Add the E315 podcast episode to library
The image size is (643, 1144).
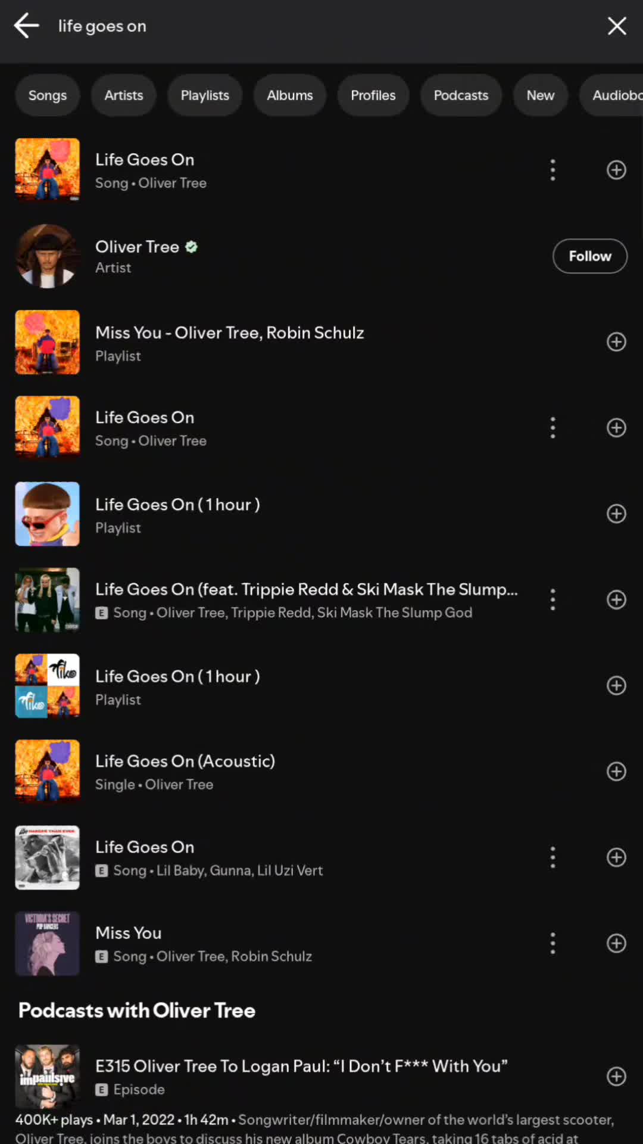pyautogui.click(x=616, y=1077)
